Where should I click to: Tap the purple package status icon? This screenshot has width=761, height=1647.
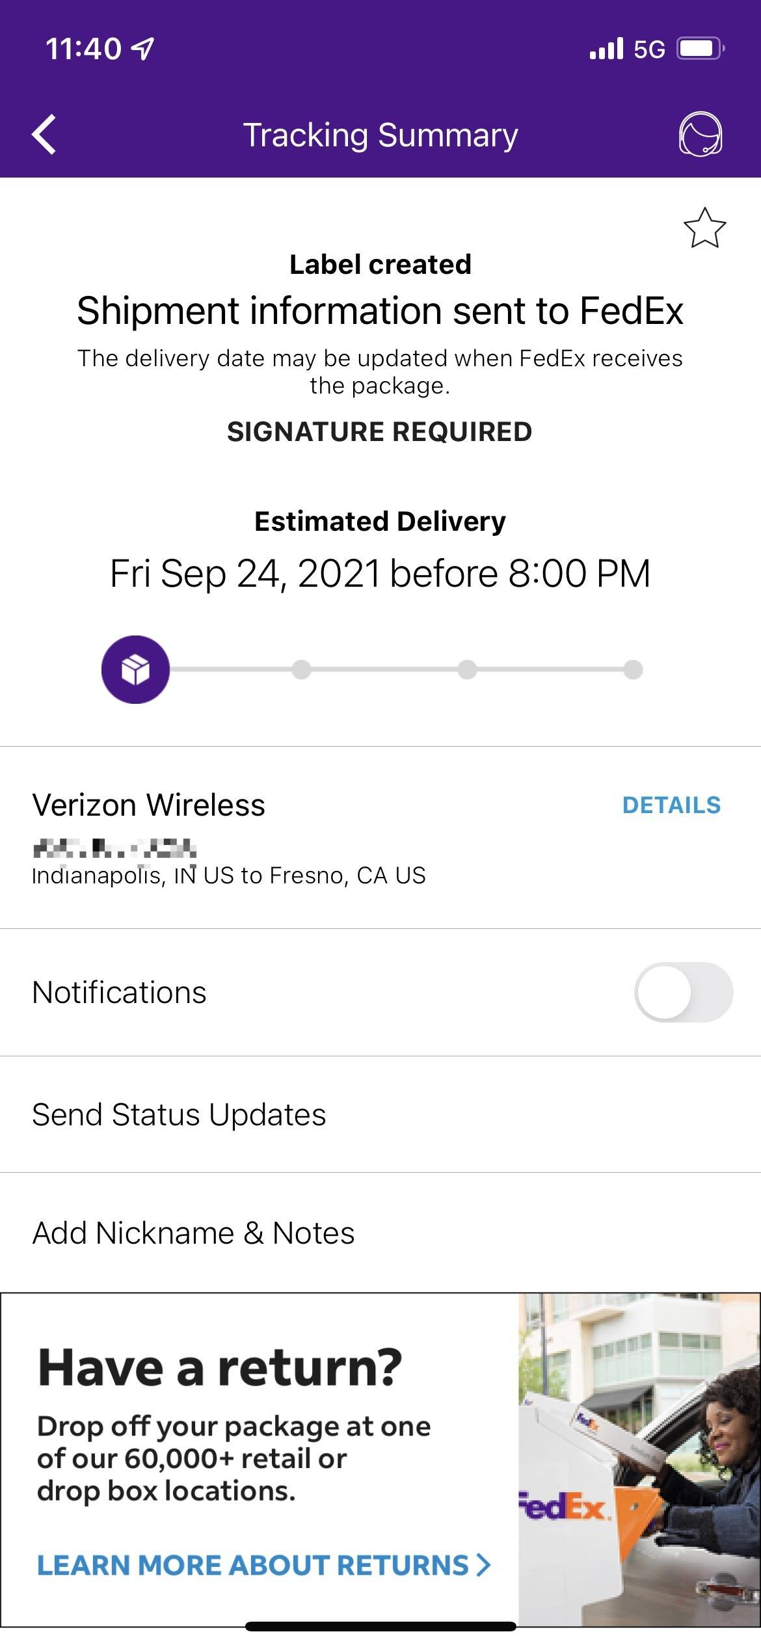point(135,669)
